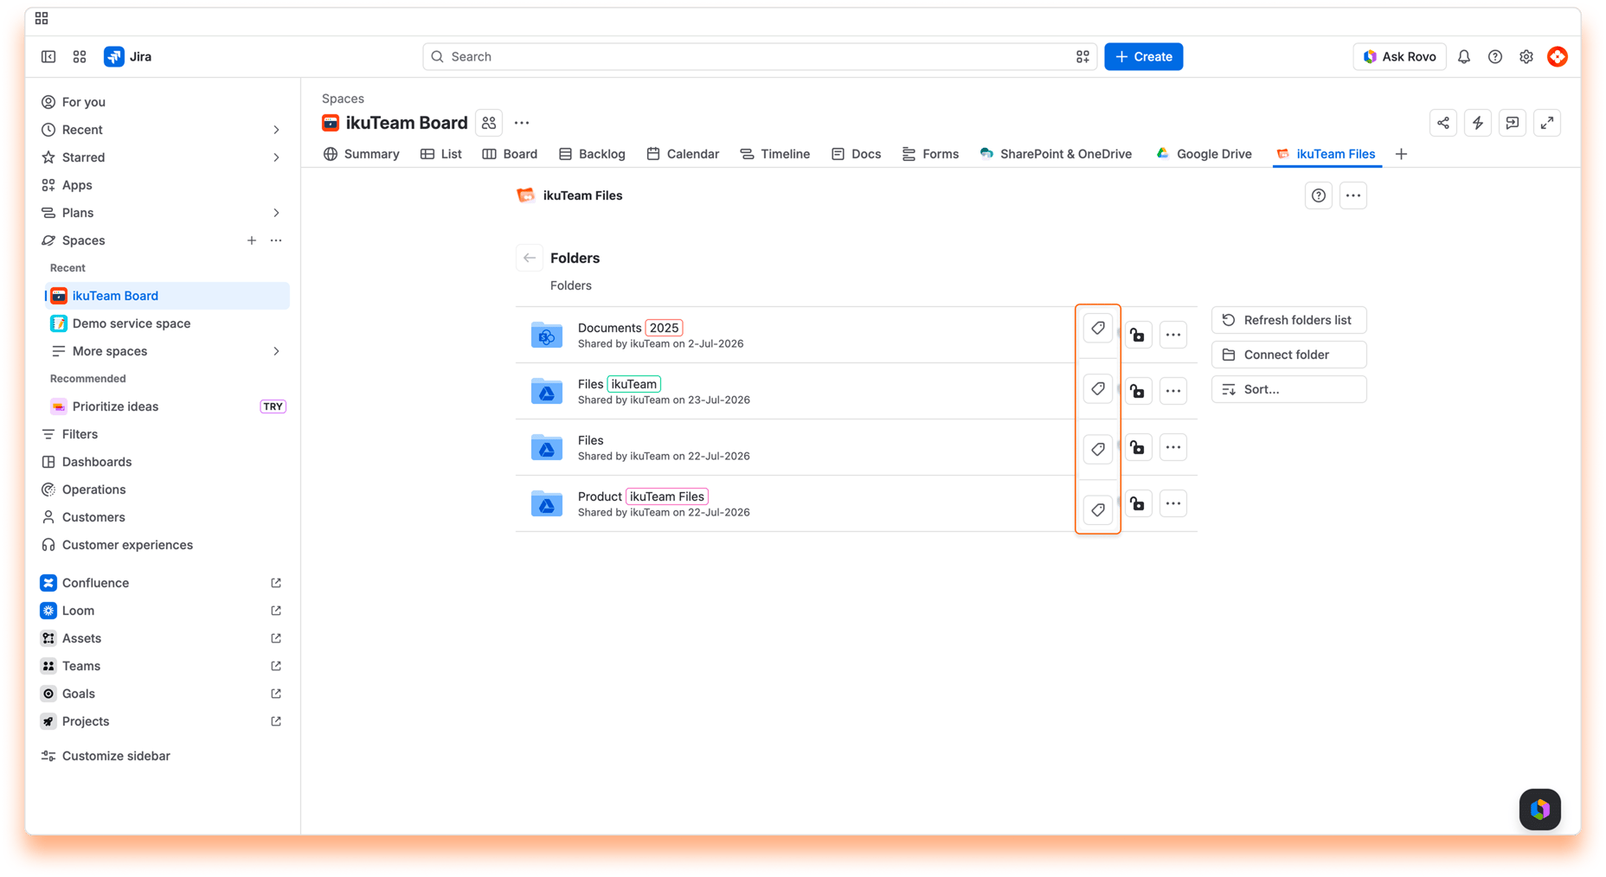Click the Jira logo

coord(128,57)
